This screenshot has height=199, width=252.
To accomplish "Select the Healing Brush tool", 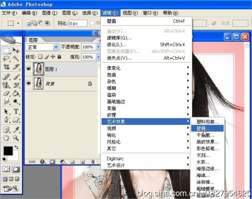I will tap(7, 77).
